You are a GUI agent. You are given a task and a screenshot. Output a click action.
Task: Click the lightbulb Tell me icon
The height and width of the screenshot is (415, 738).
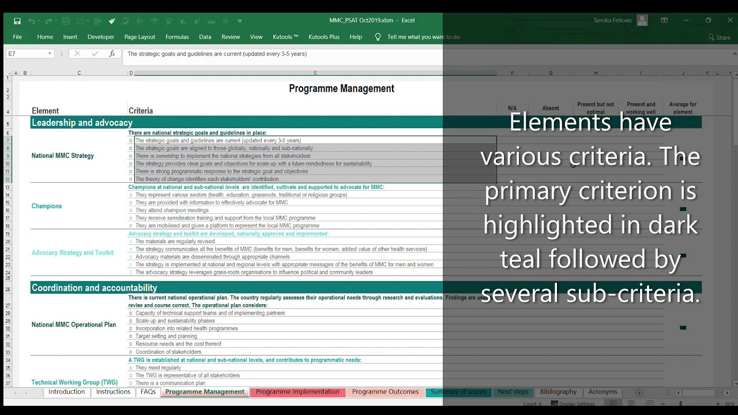tap(378, 37)
